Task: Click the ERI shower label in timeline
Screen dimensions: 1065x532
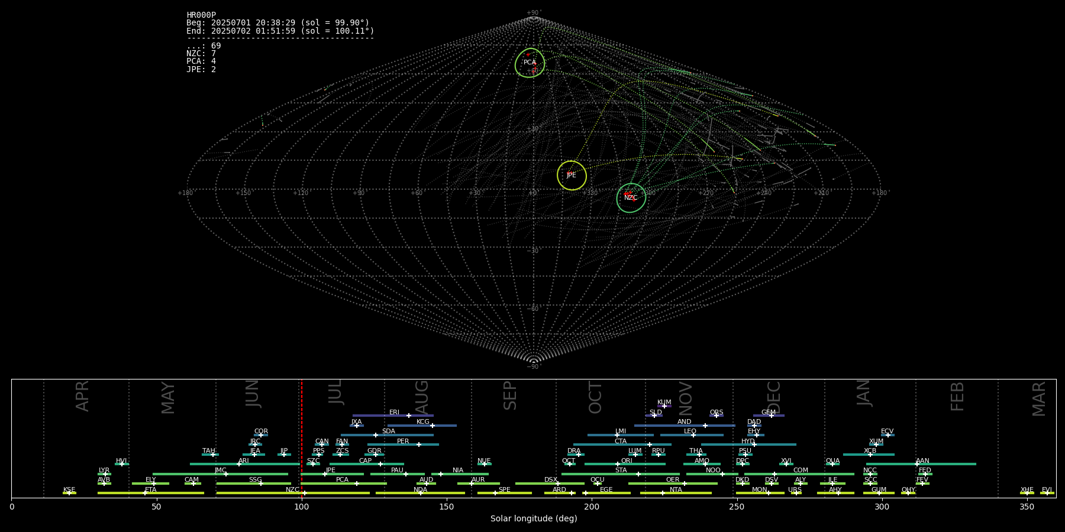Action: [395, 413]
